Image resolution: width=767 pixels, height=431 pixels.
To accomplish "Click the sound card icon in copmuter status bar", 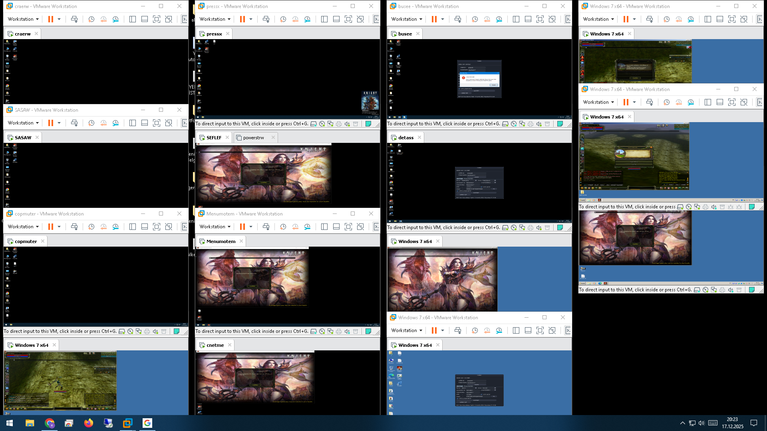I will [155, 332].
